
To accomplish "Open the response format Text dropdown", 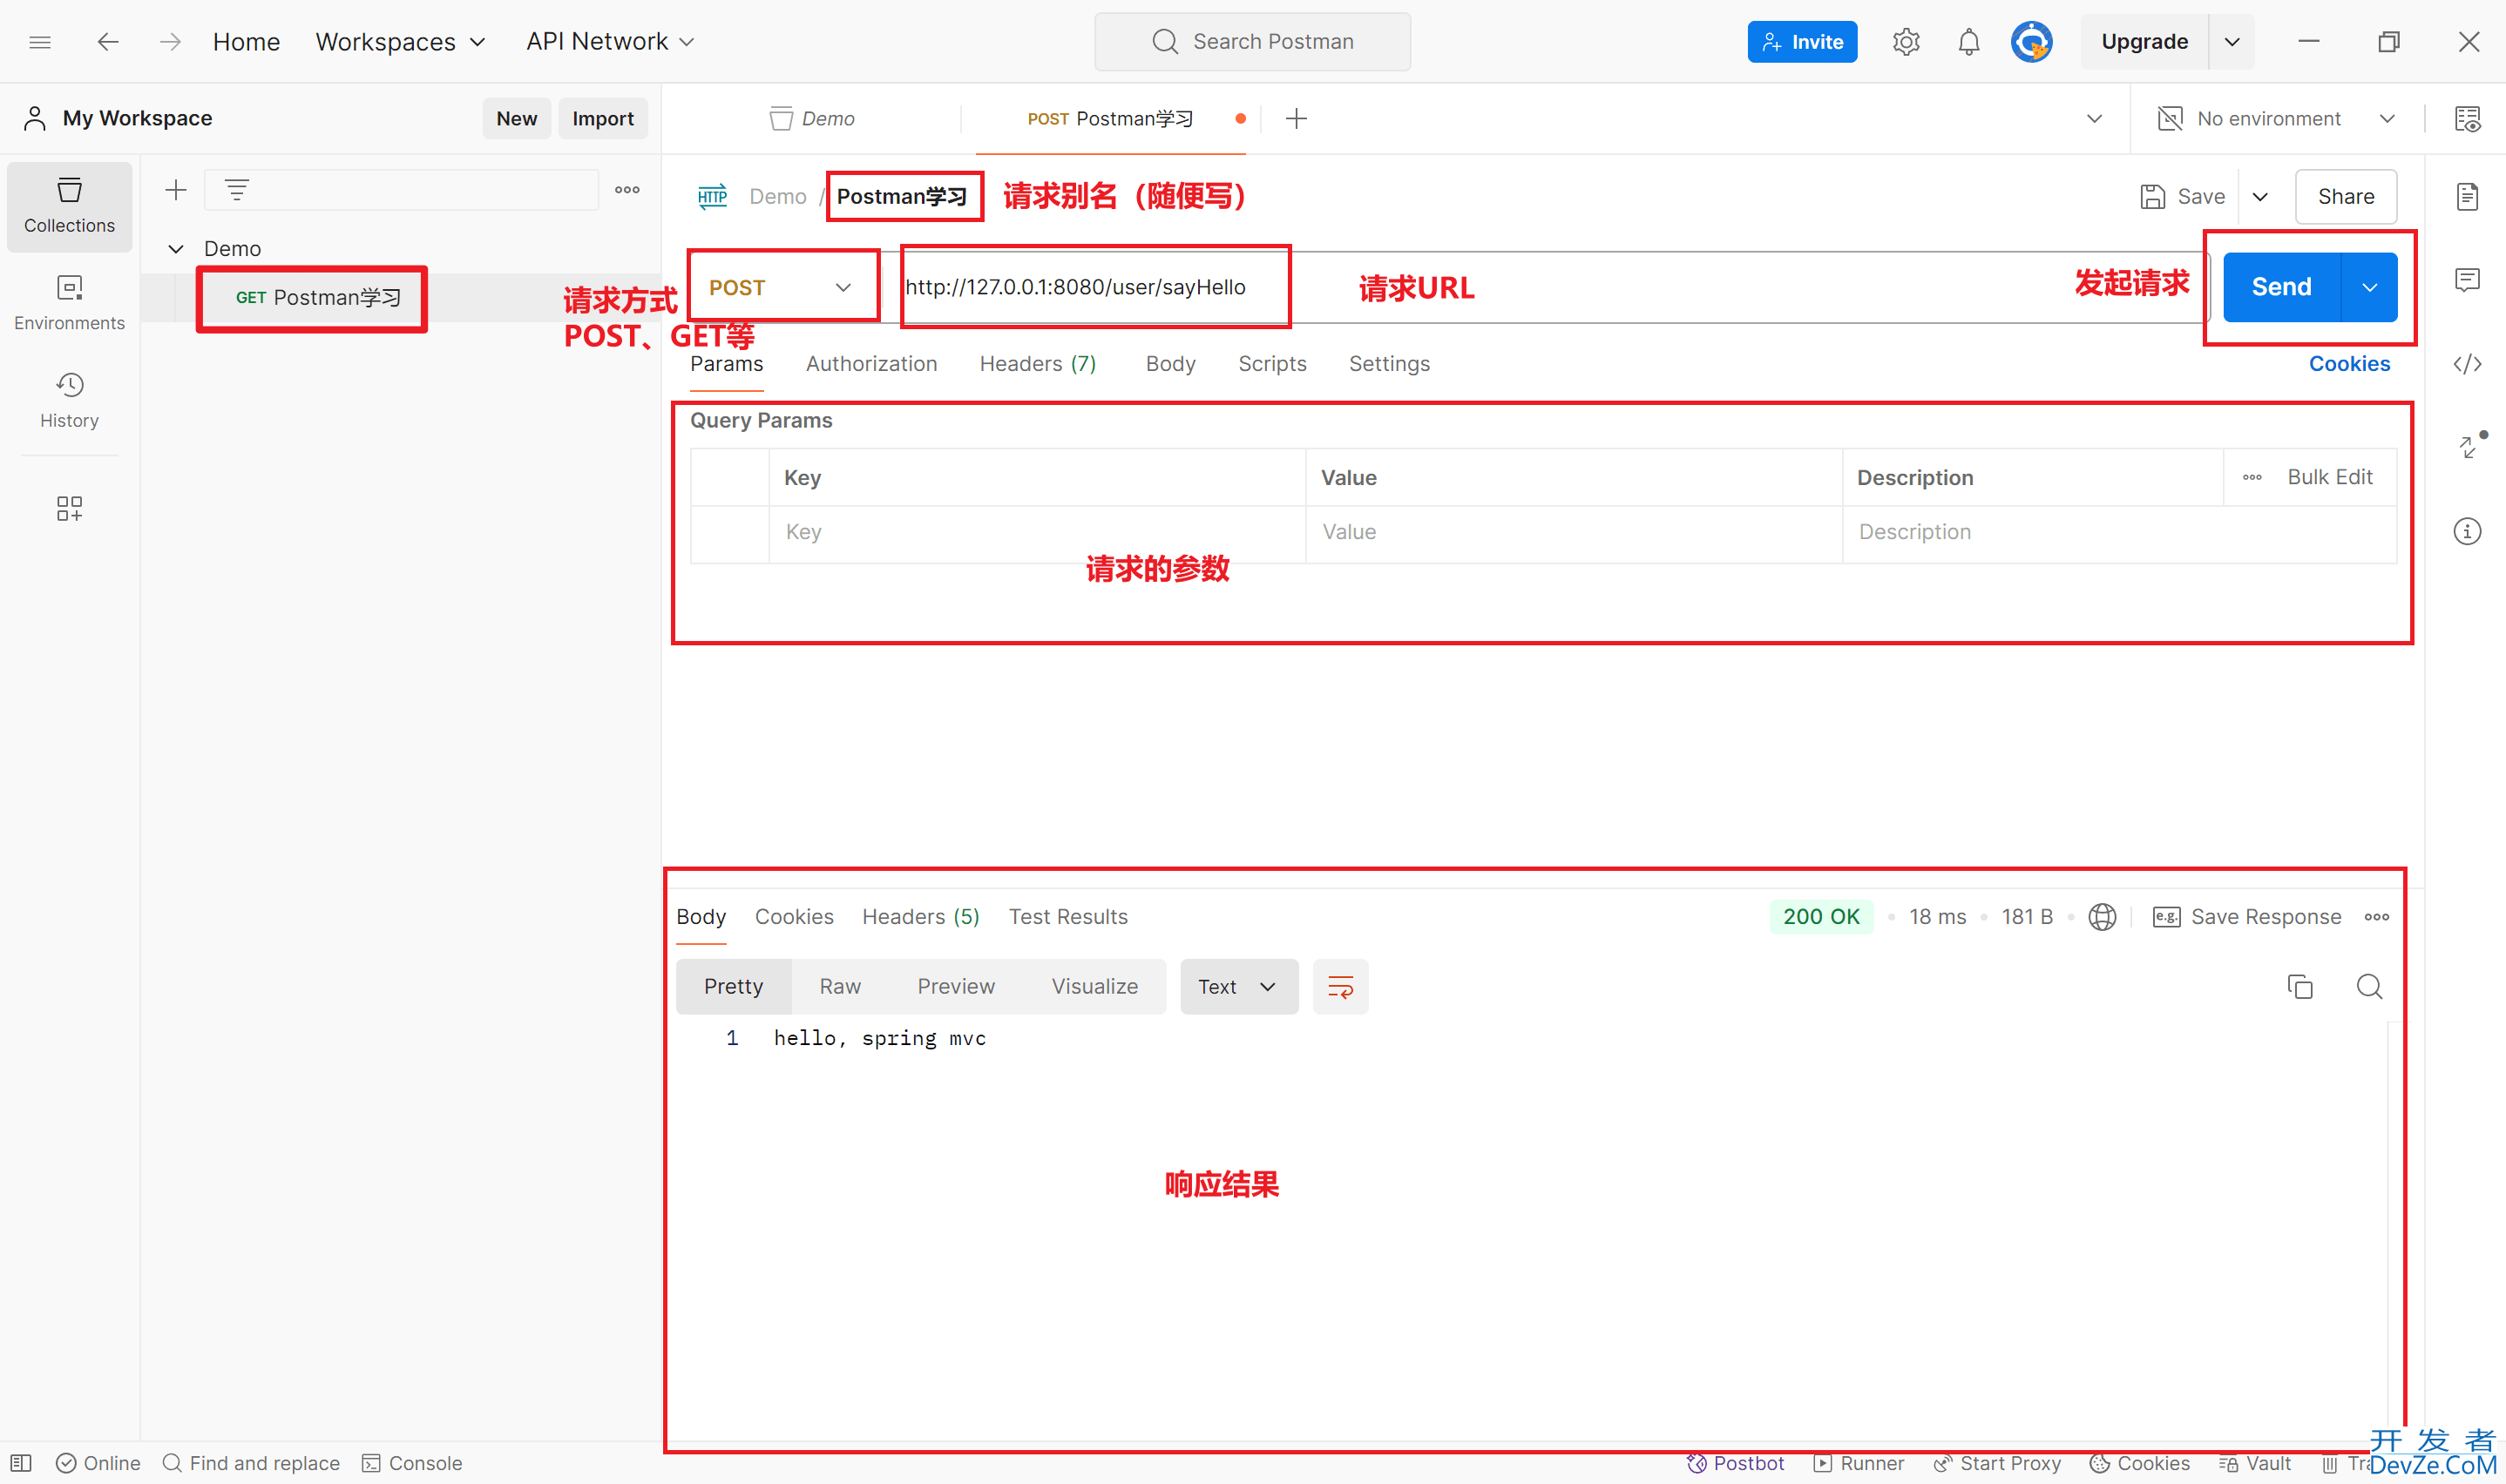I will 1238,987.
